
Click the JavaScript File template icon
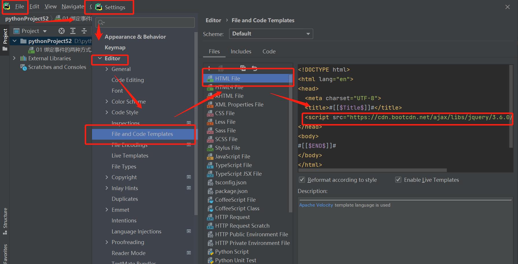[x=210, y=157]
